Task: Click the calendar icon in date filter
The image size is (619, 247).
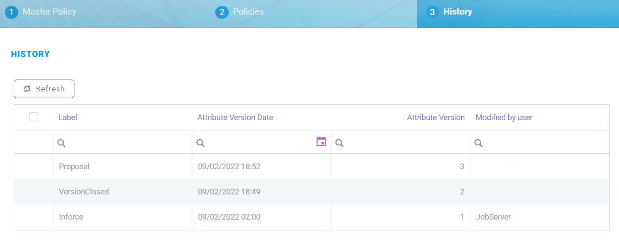Action: (321, 141)
